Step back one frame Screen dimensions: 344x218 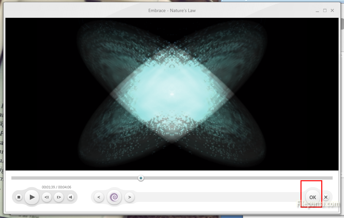[x=47, y=197]
